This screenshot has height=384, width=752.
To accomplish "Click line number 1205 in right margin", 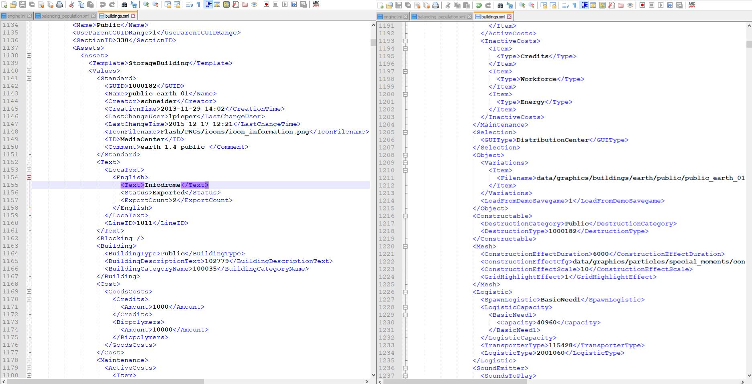I will coord(386,132).
